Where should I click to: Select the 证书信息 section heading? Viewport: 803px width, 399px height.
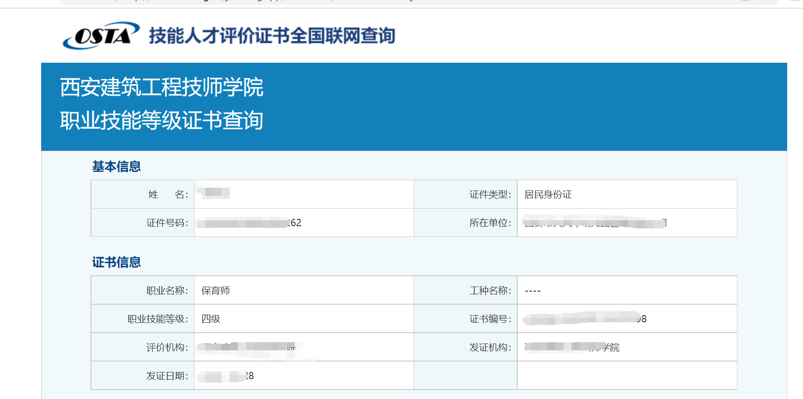click(x=117, y=262)
